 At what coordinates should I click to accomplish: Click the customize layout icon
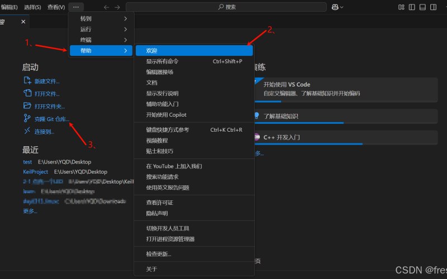(x=401, y=7)
